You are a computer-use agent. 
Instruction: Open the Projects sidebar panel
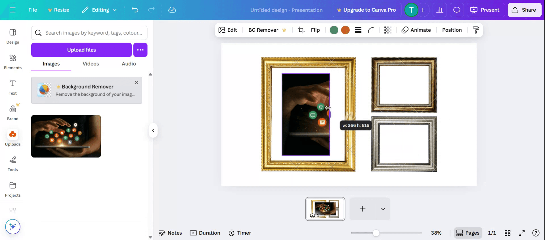pos(13,190)
